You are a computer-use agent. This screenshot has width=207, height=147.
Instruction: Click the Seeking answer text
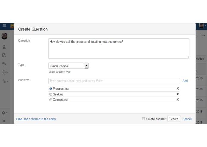tap(58, 94)
